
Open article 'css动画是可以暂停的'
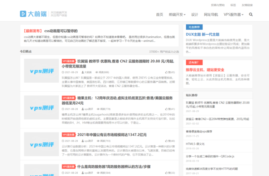pos(61,31)
